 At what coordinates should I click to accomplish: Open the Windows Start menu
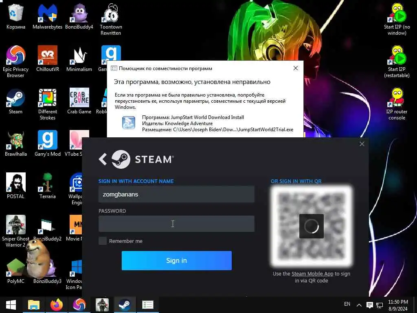point(11,305)
